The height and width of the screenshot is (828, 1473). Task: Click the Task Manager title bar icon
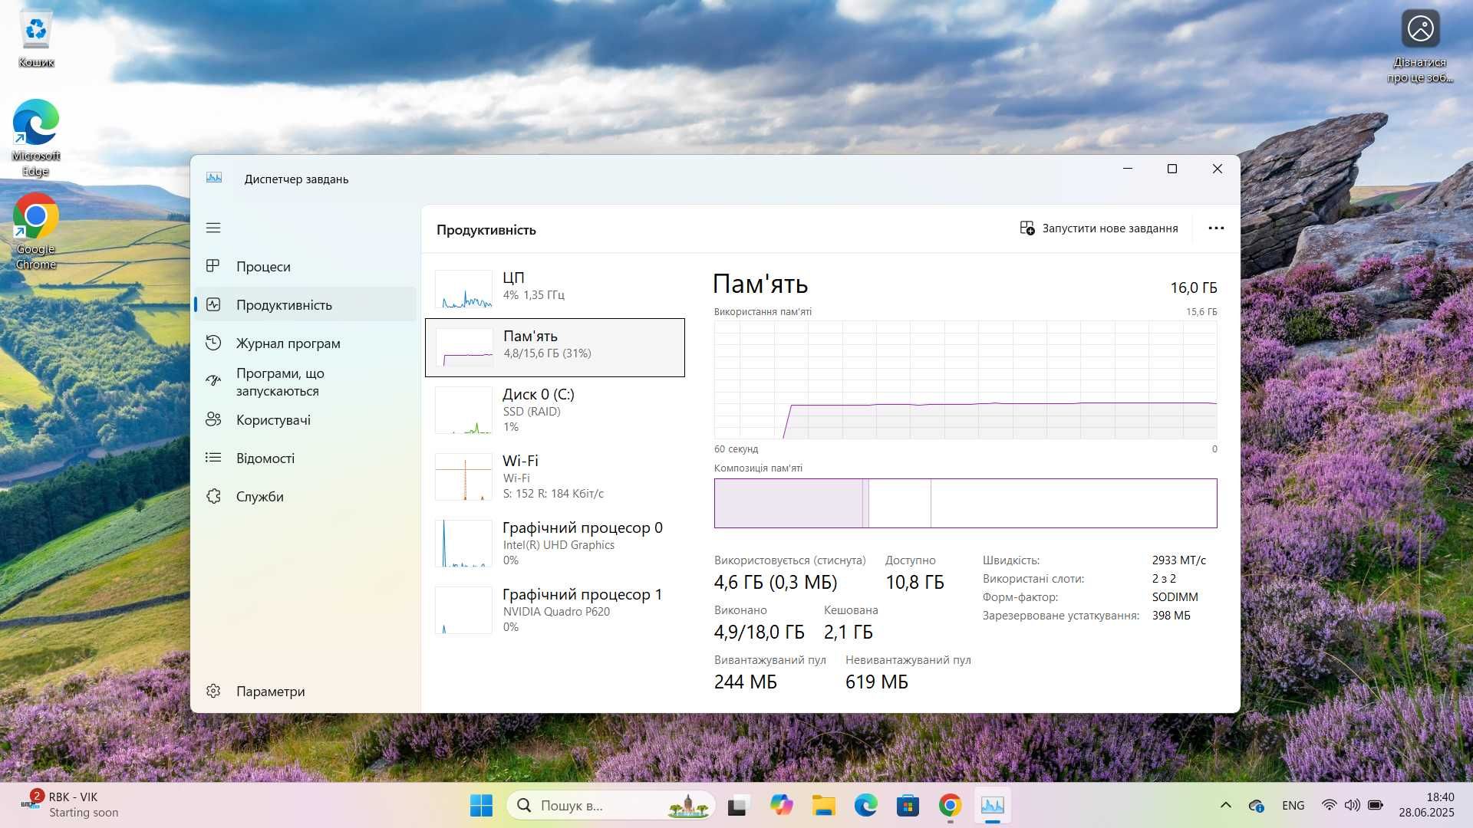click(x=214, y=178)
